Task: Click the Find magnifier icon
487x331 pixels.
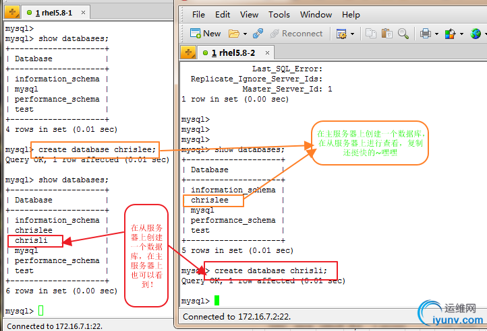Action: 403,34
